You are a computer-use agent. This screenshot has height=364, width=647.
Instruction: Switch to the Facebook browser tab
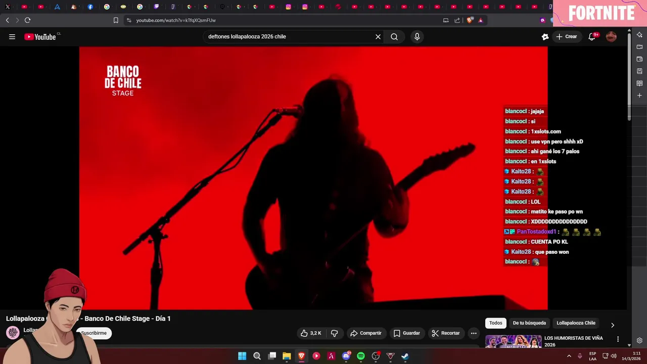pos(90,7)
